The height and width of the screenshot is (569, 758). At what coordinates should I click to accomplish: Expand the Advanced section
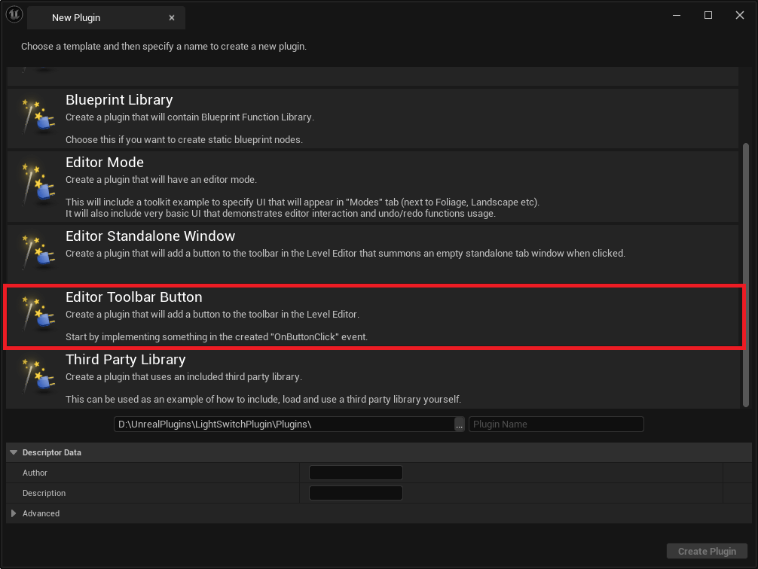tap(14, 513)
